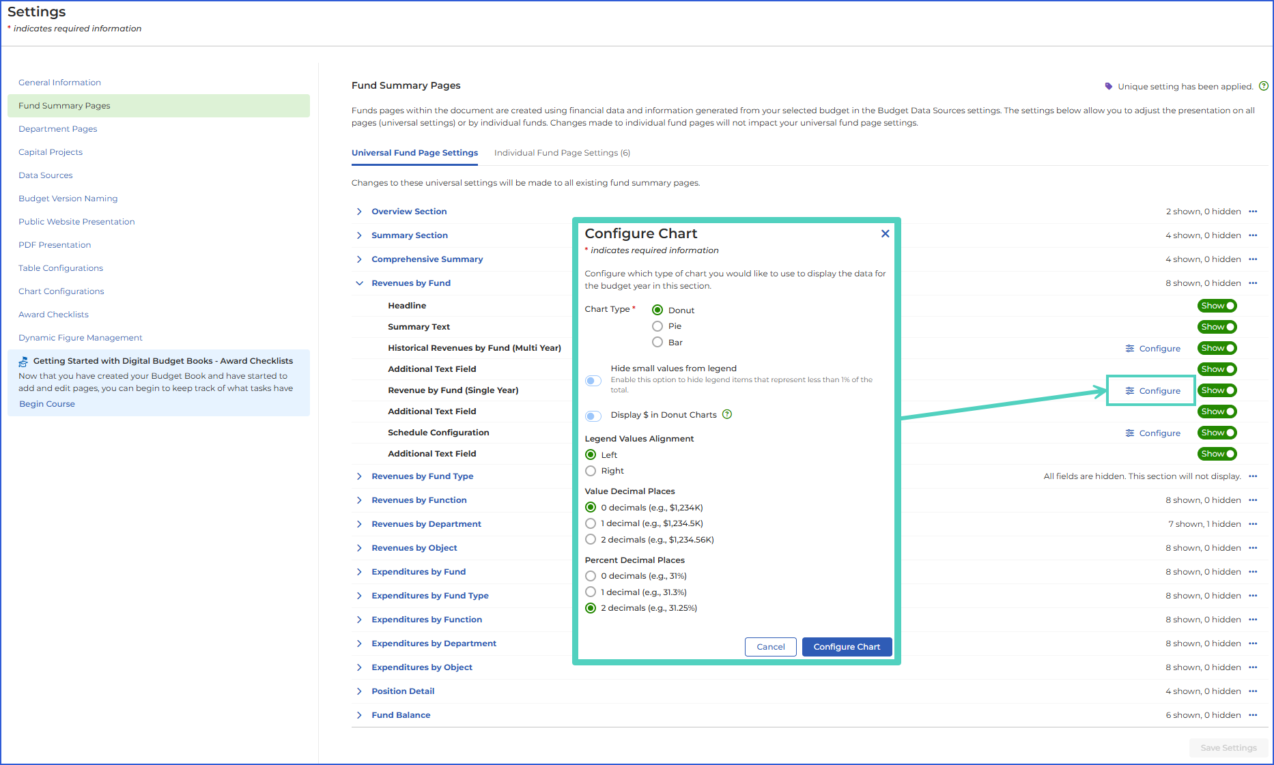Open Capital Projects settings
The image size is (1274, 765).
(x=51, y=152)
